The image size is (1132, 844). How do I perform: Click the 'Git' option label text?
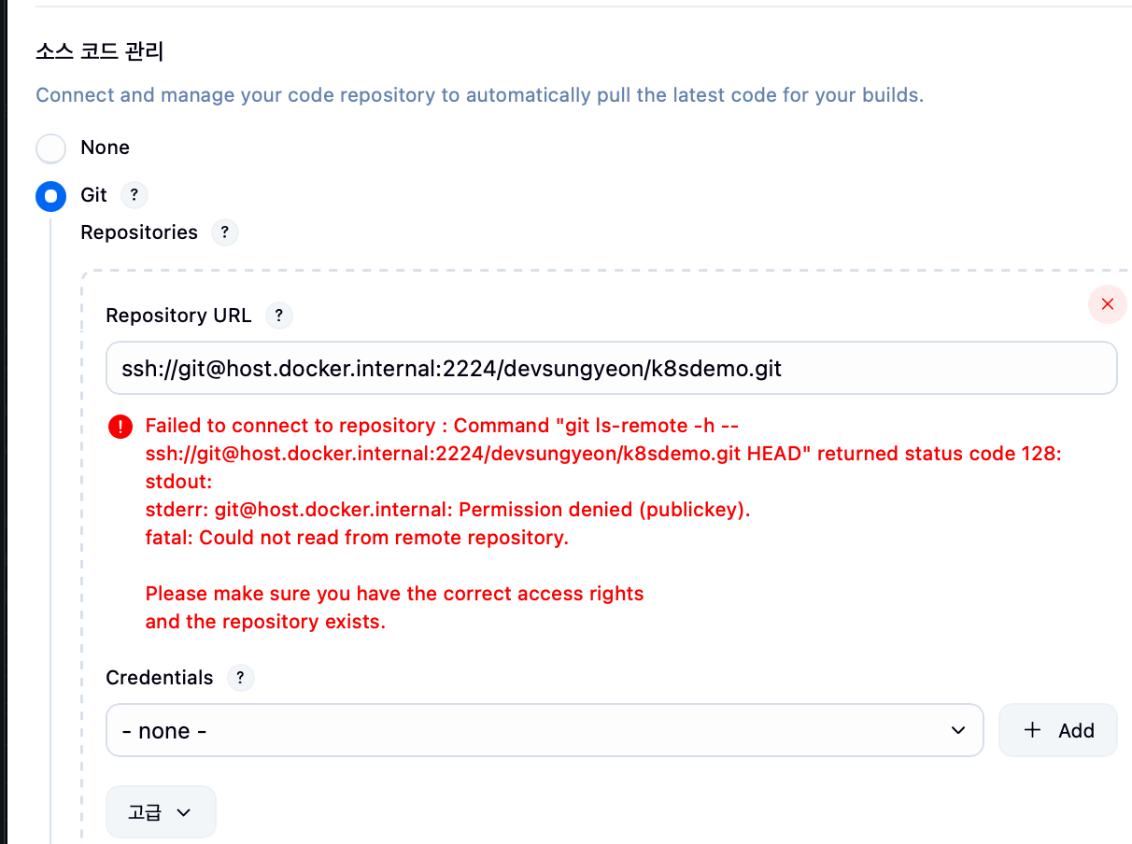click(x=93, y=195)
